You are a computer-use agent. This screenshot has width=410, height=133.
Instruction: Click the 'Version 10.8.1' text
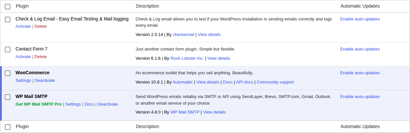(149, 82)
